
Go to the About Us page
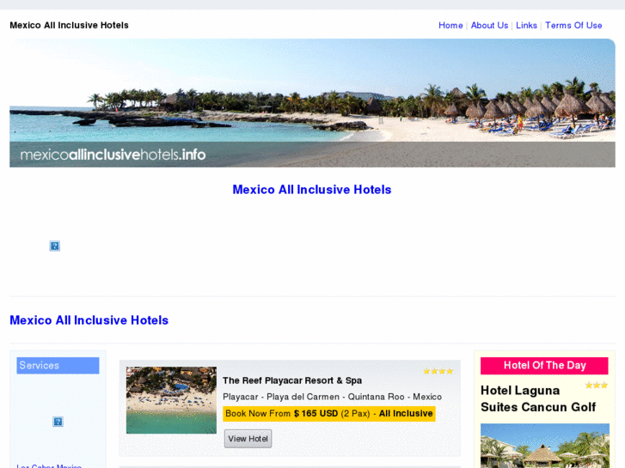[x=489, y=26]
